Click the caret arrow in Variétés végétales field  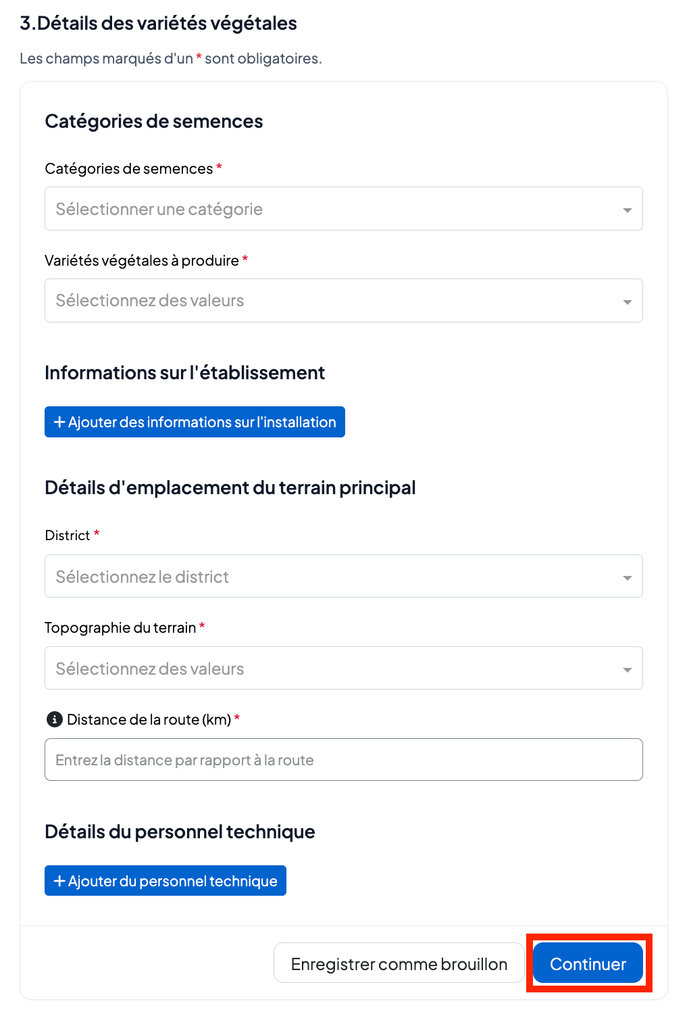627,302
